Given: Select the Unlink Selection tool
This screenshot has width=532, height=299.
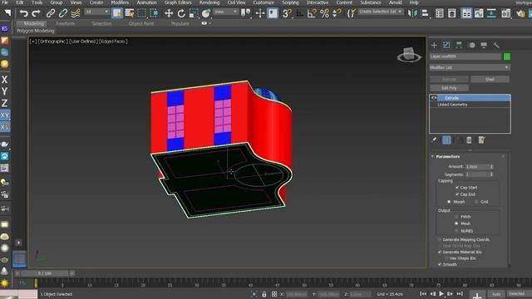Looking at the screenshot, I should click(63, 13).
